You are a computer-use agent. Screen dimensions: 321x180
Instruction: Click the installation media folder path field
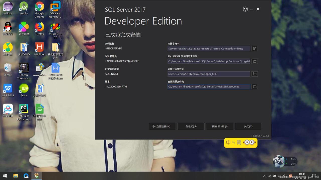[209, 74]
